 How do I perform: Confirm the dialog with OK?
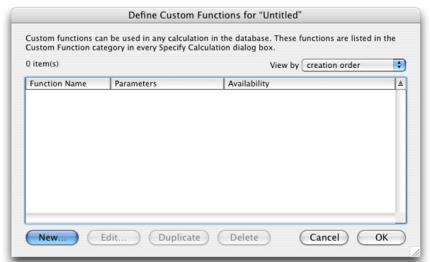coord(381,237)
